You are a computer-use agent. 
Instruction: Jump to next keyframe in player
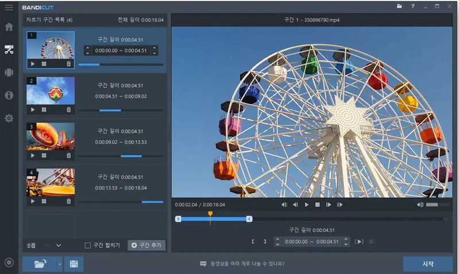point(340,204)
